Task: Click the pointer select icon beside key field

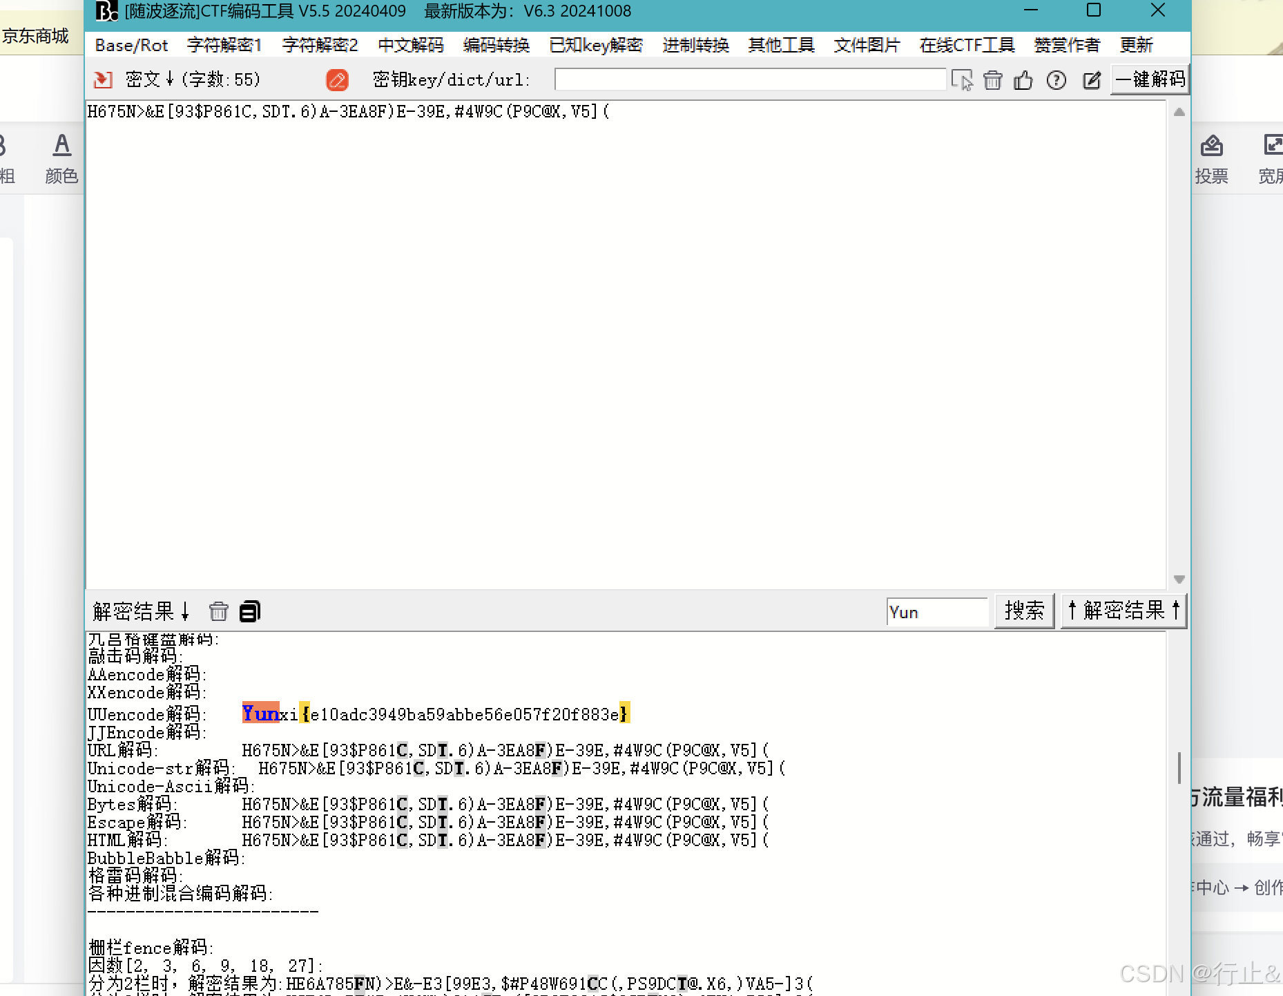Action: pyautogui.click(x=962, y=80)
